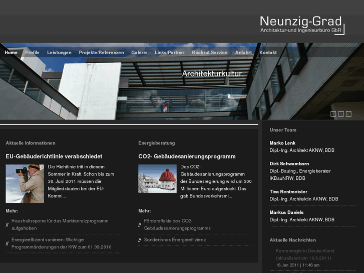Click rightmost font size A button on banner
The width and height of the screenshot is (364, 273).
tap(348, 114)
